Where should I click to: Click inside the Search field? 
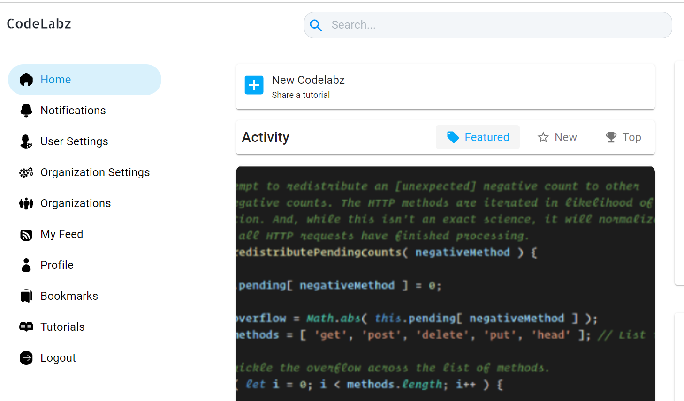point(469,25)
